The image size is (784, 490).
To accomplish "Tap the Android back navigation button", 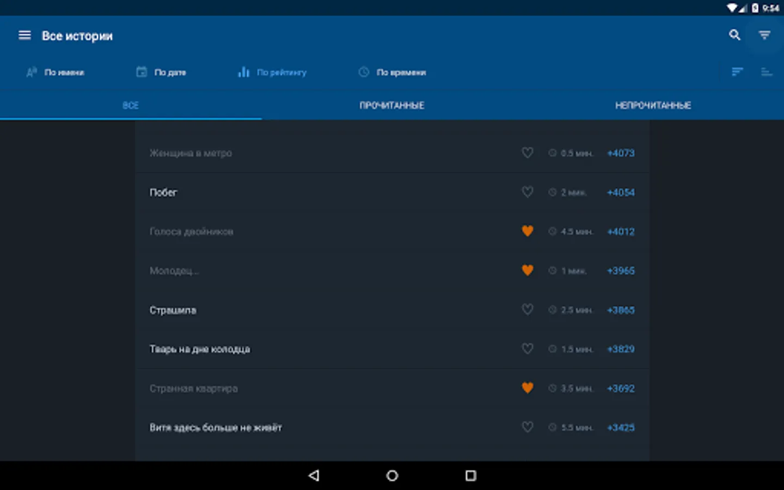I will [314, 475].
